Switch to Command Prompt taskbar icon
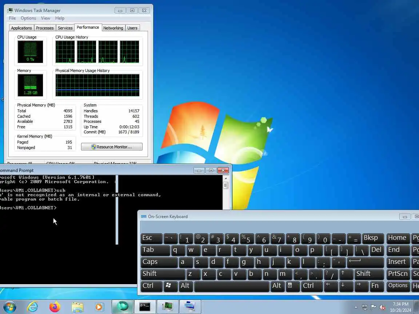419x314 pixels. pos(144,306)
